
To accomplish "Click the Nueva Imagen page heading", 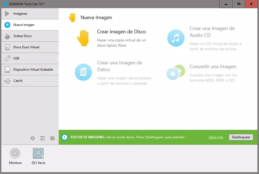I will (96, 17).
